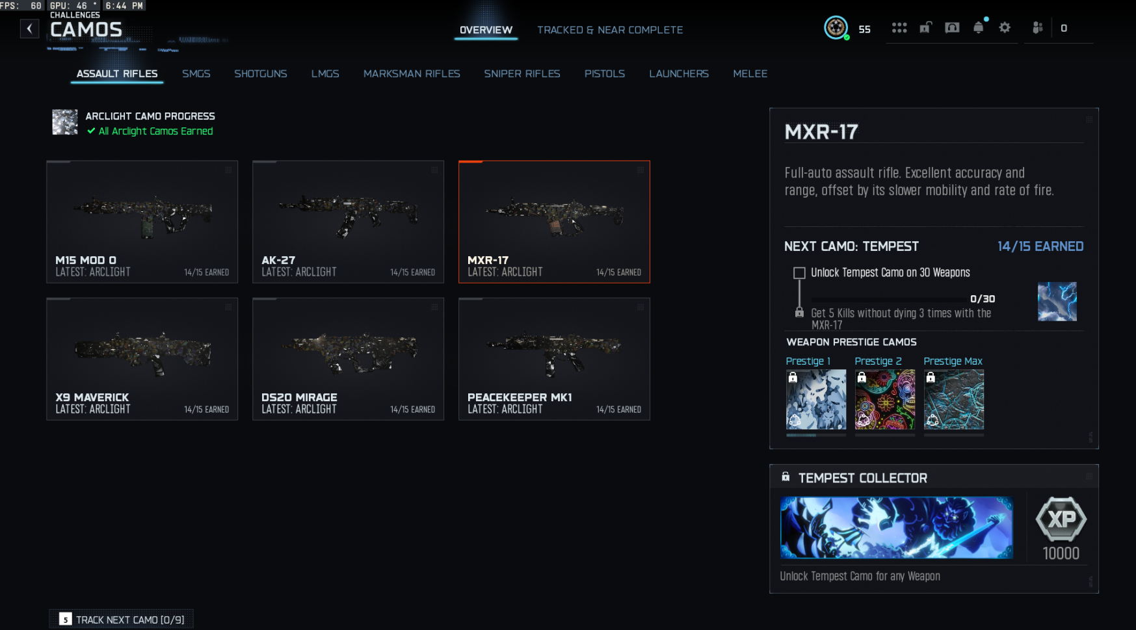This screenshot has height=630, width=1136.
Task: Select the Prestige 2 camo swatch
Action: [885, 399]
